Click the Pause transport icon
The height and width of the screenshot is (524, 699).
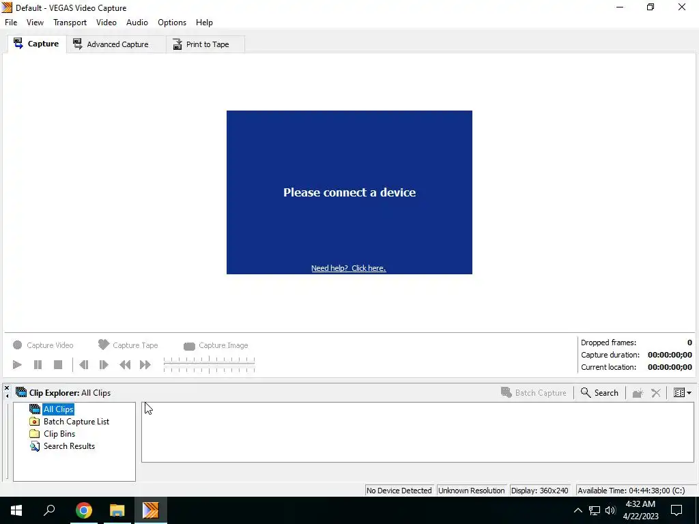click(x=38, y=364)
